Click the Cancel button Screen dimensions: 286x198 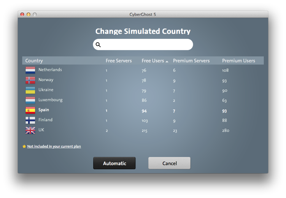[x=169, y=163]
